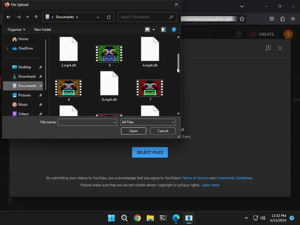Screen dimensions: 300x225
Task: Open the Terms of Service link
Action: [195, 178]
